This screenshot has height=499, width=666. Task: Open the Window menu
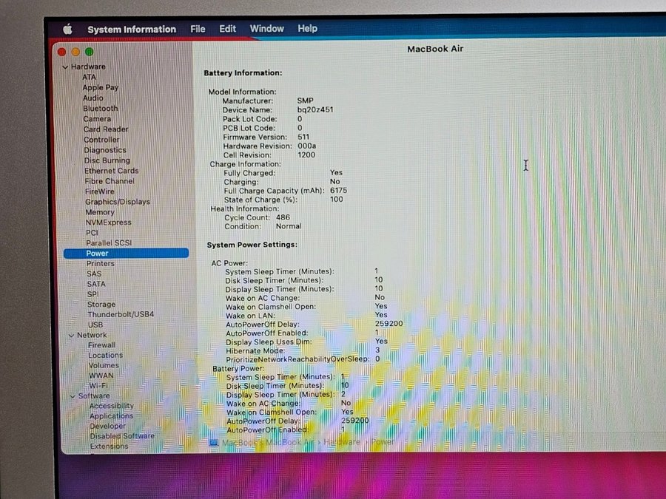point(266,28)
